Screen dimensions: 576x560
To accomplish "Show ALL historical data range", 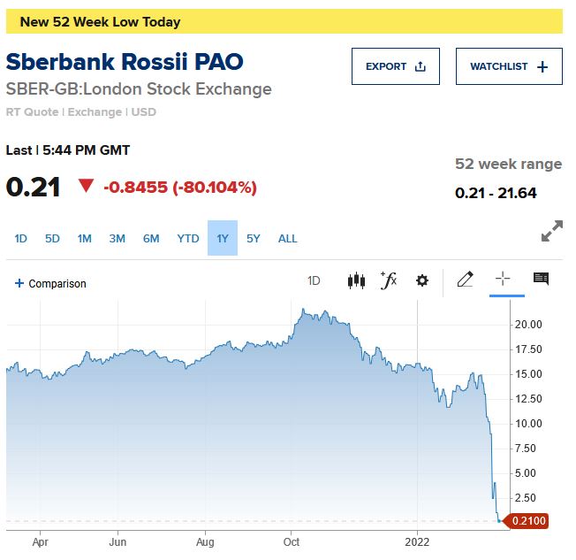I will point(288,239).
